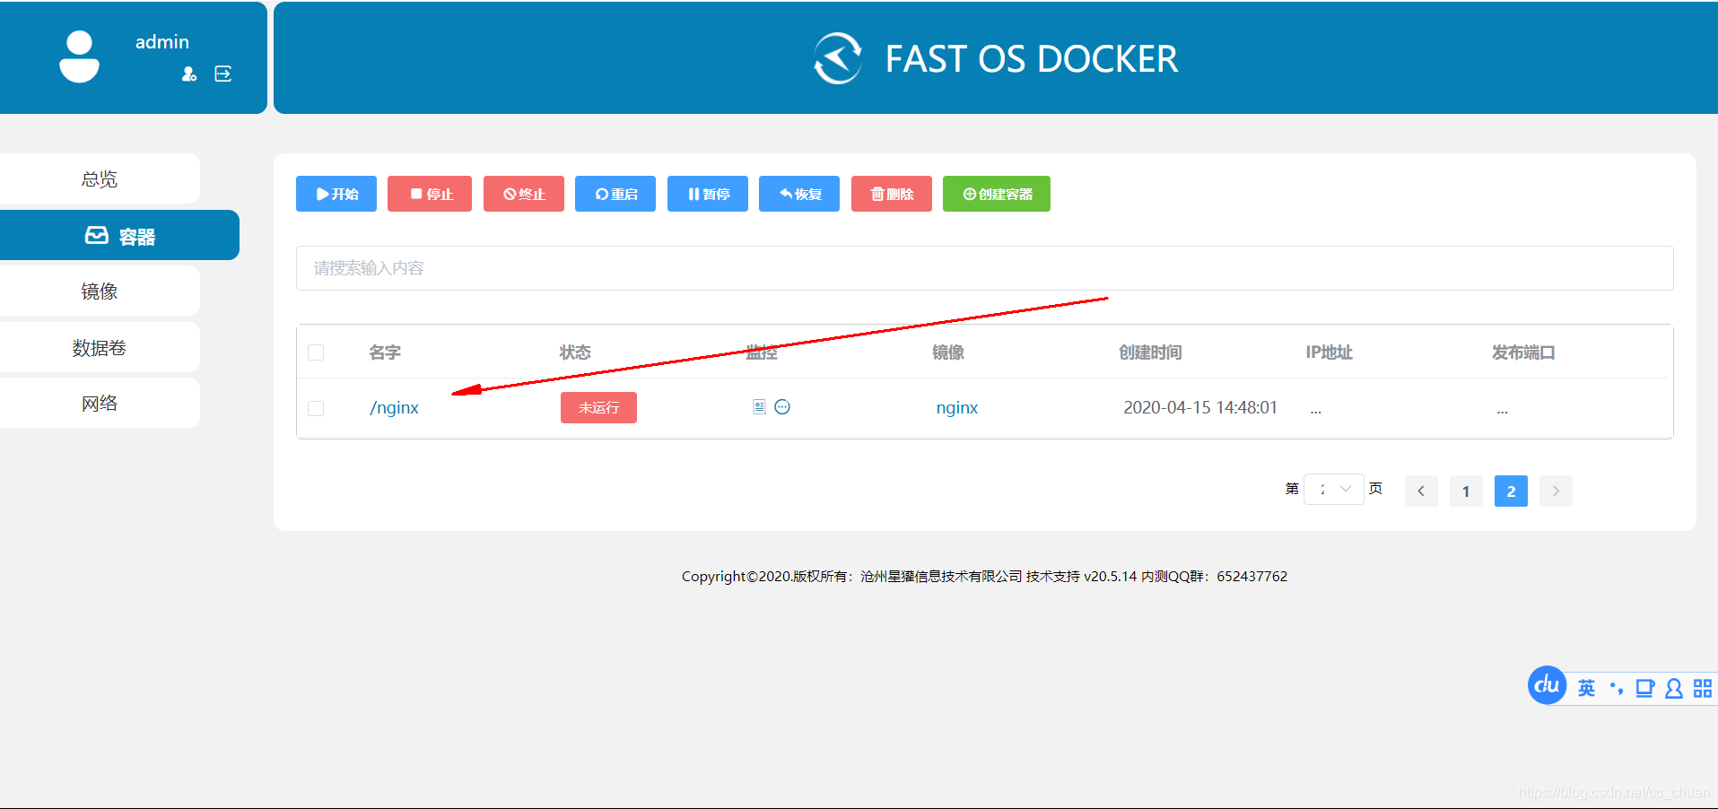Viewport: 1718px width, 809px height.
Task: Open the /nginx container name link
Action: click(x=395, y=407)
